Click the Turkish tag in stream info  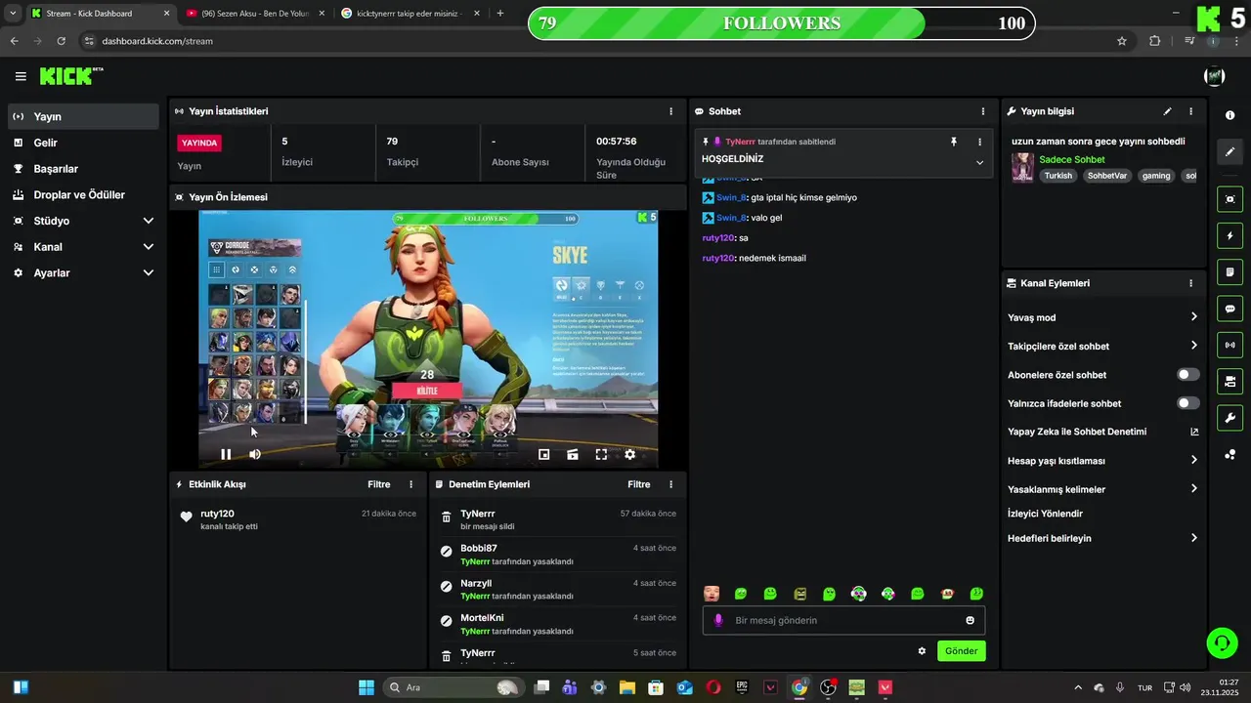tap(1057, 176)
